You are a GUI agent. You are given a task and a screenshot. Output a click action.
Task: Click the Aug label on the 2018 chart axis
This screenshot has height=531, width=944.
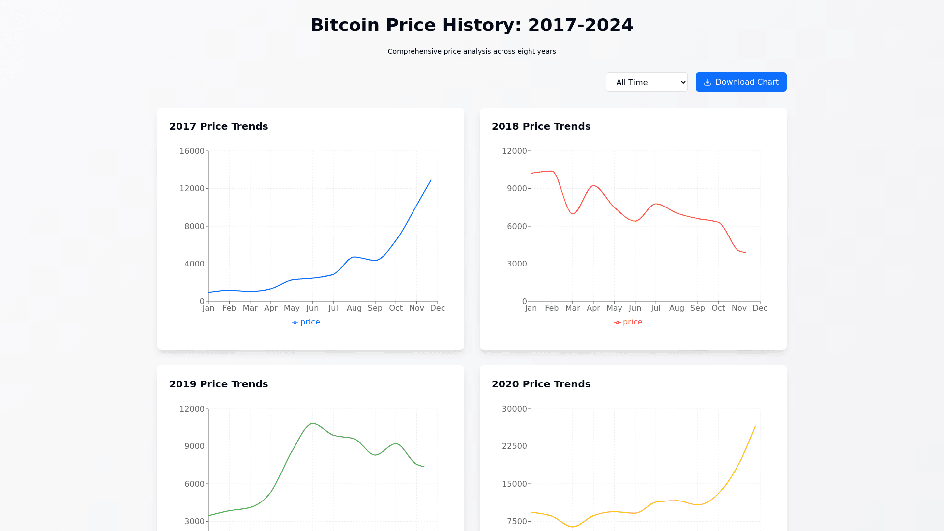(x=677, y=308)
